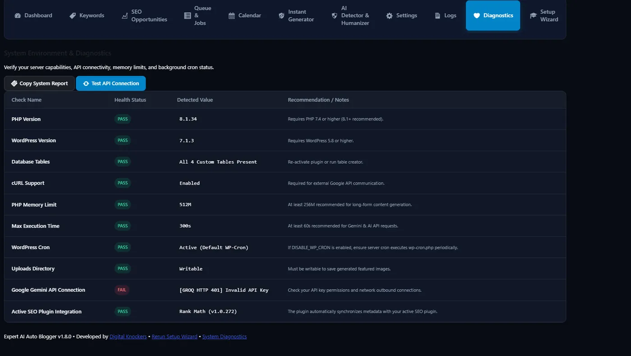Follow the Rerun Setup Wizard link
Screen dimensions: 631x356
coord(174,337)
